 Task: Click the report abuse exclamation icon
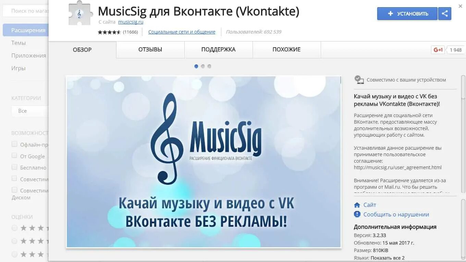(x=357, y=214)
